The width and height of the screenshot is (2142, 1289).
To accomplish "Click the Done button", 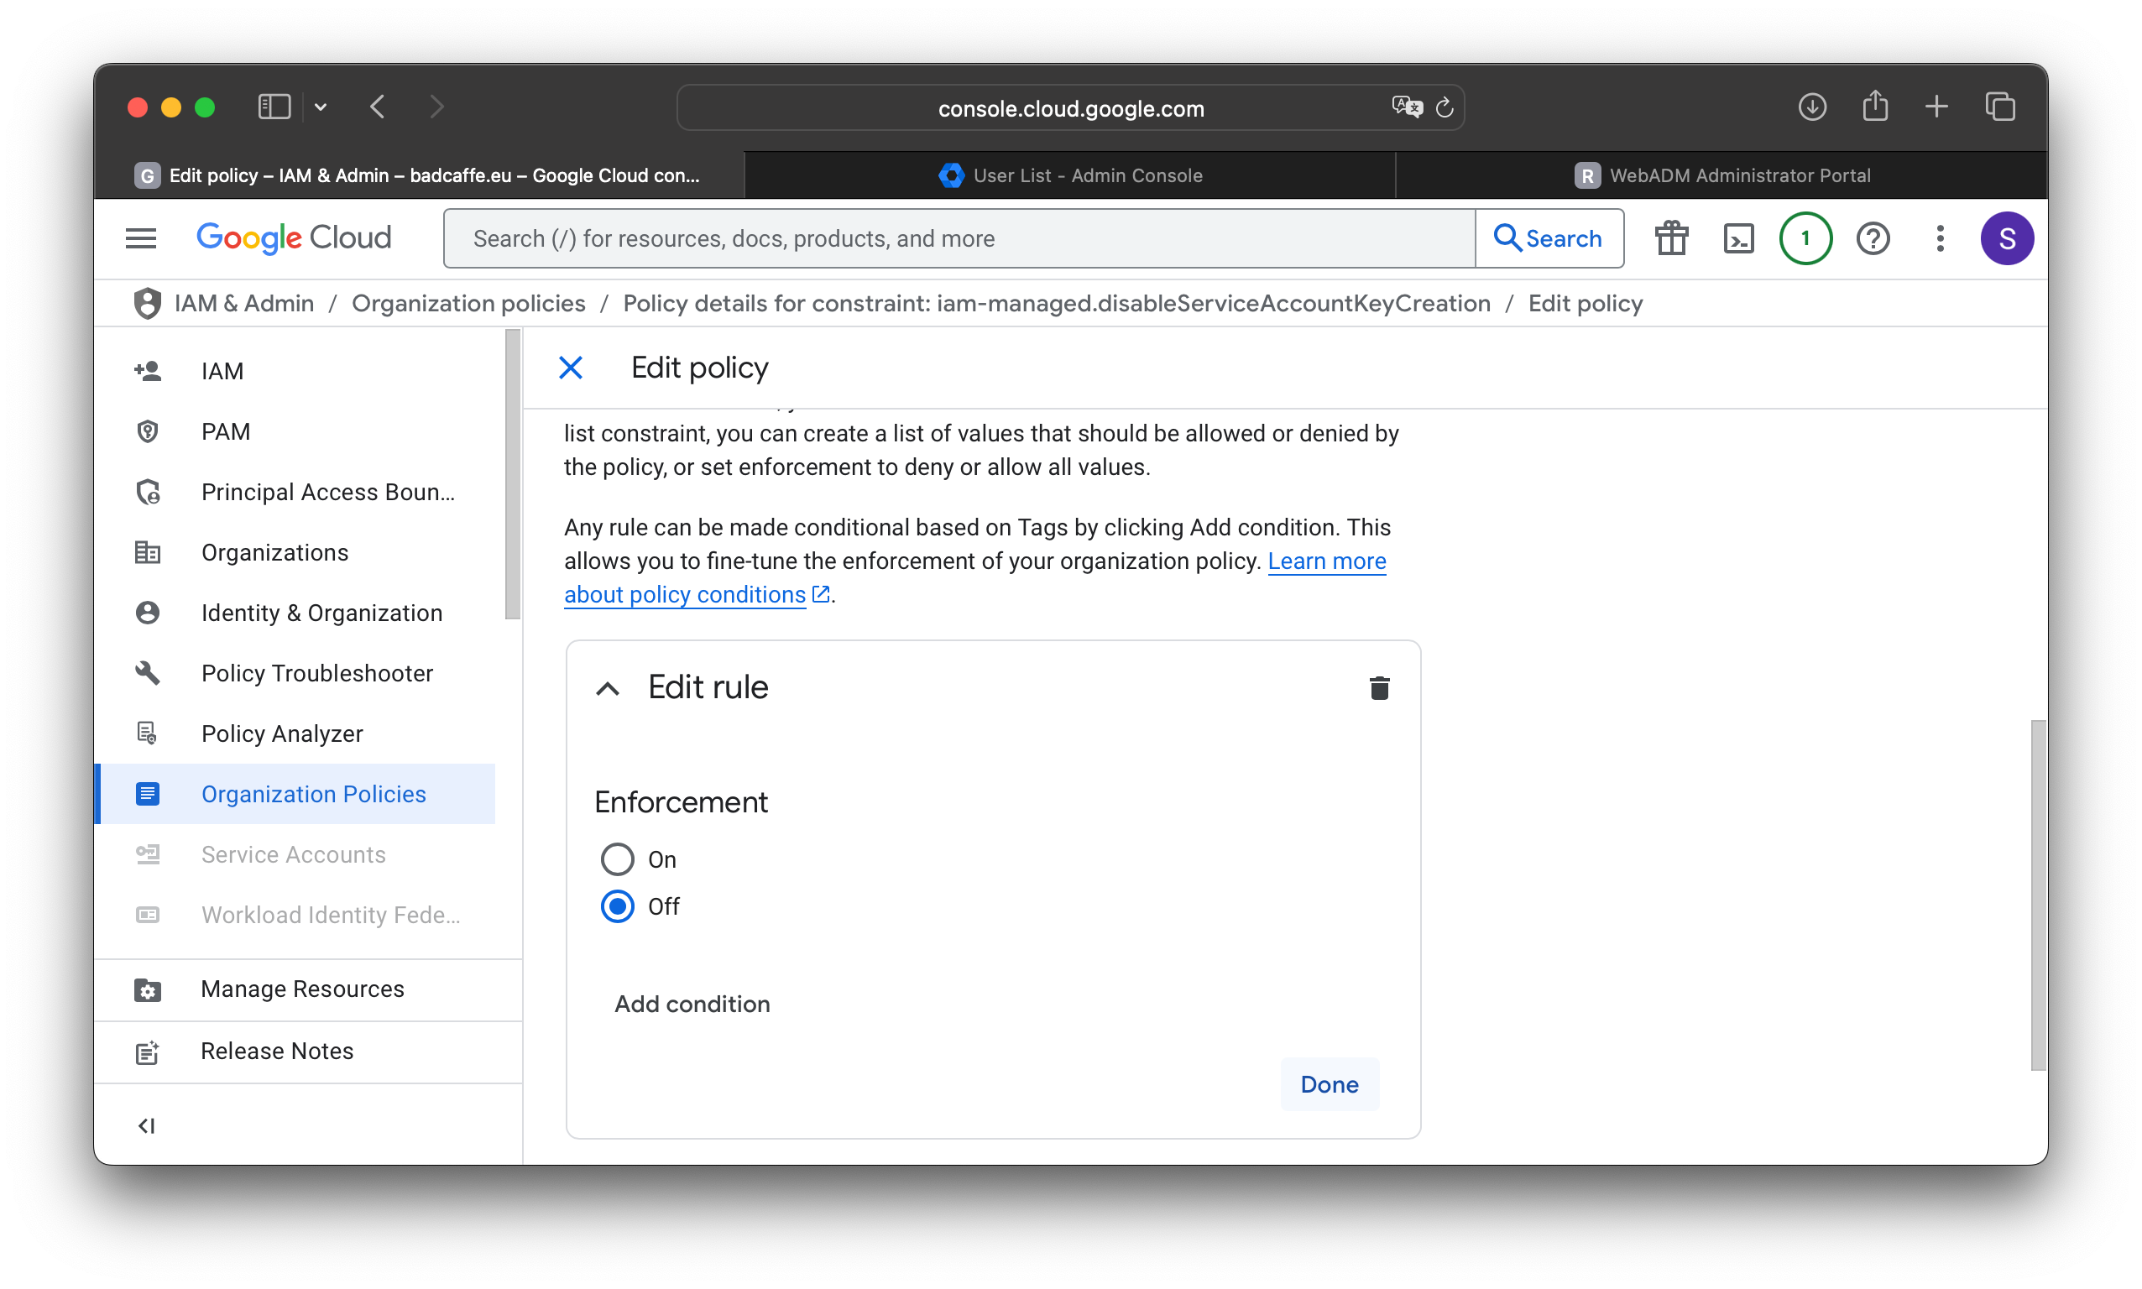I will tap(1329, 1084).
